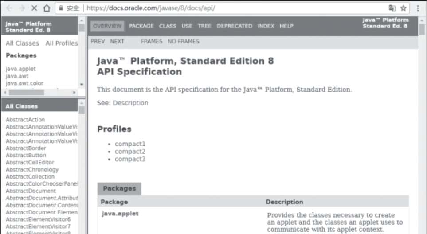
Task: Open the AbstractElementVisitor7 class
Action: [x=38, y=226]
